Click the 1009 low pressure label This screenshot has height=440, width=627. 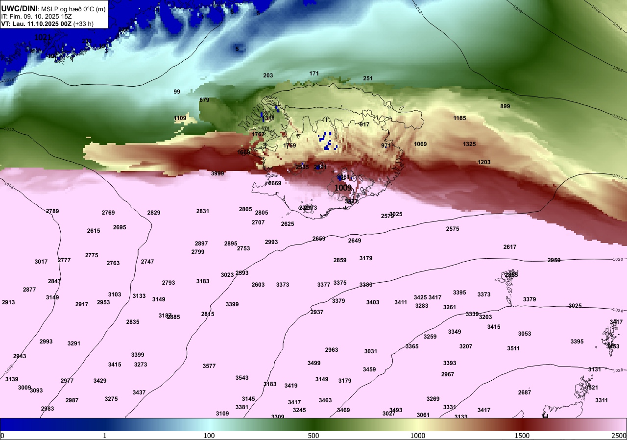343,188
